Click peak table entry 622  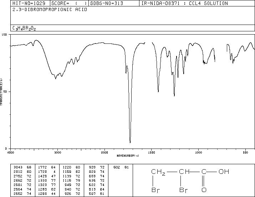(x=92, y=185)
